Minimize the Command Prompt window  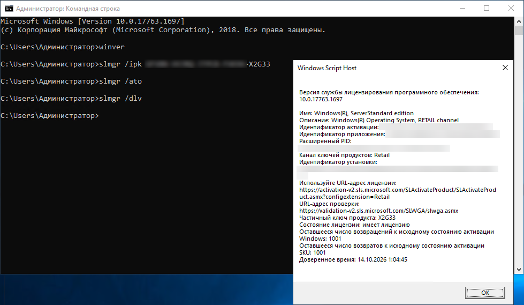462,9
